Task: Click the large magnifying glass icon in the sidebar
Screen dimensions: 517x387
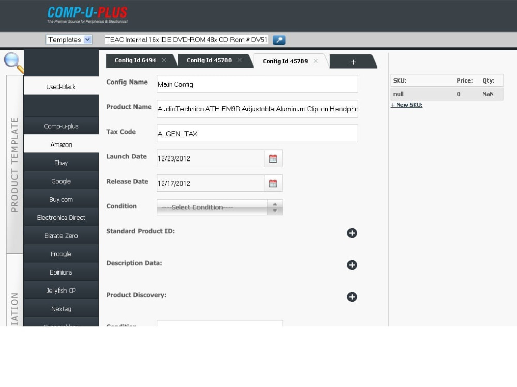Action: coord(13,62)
